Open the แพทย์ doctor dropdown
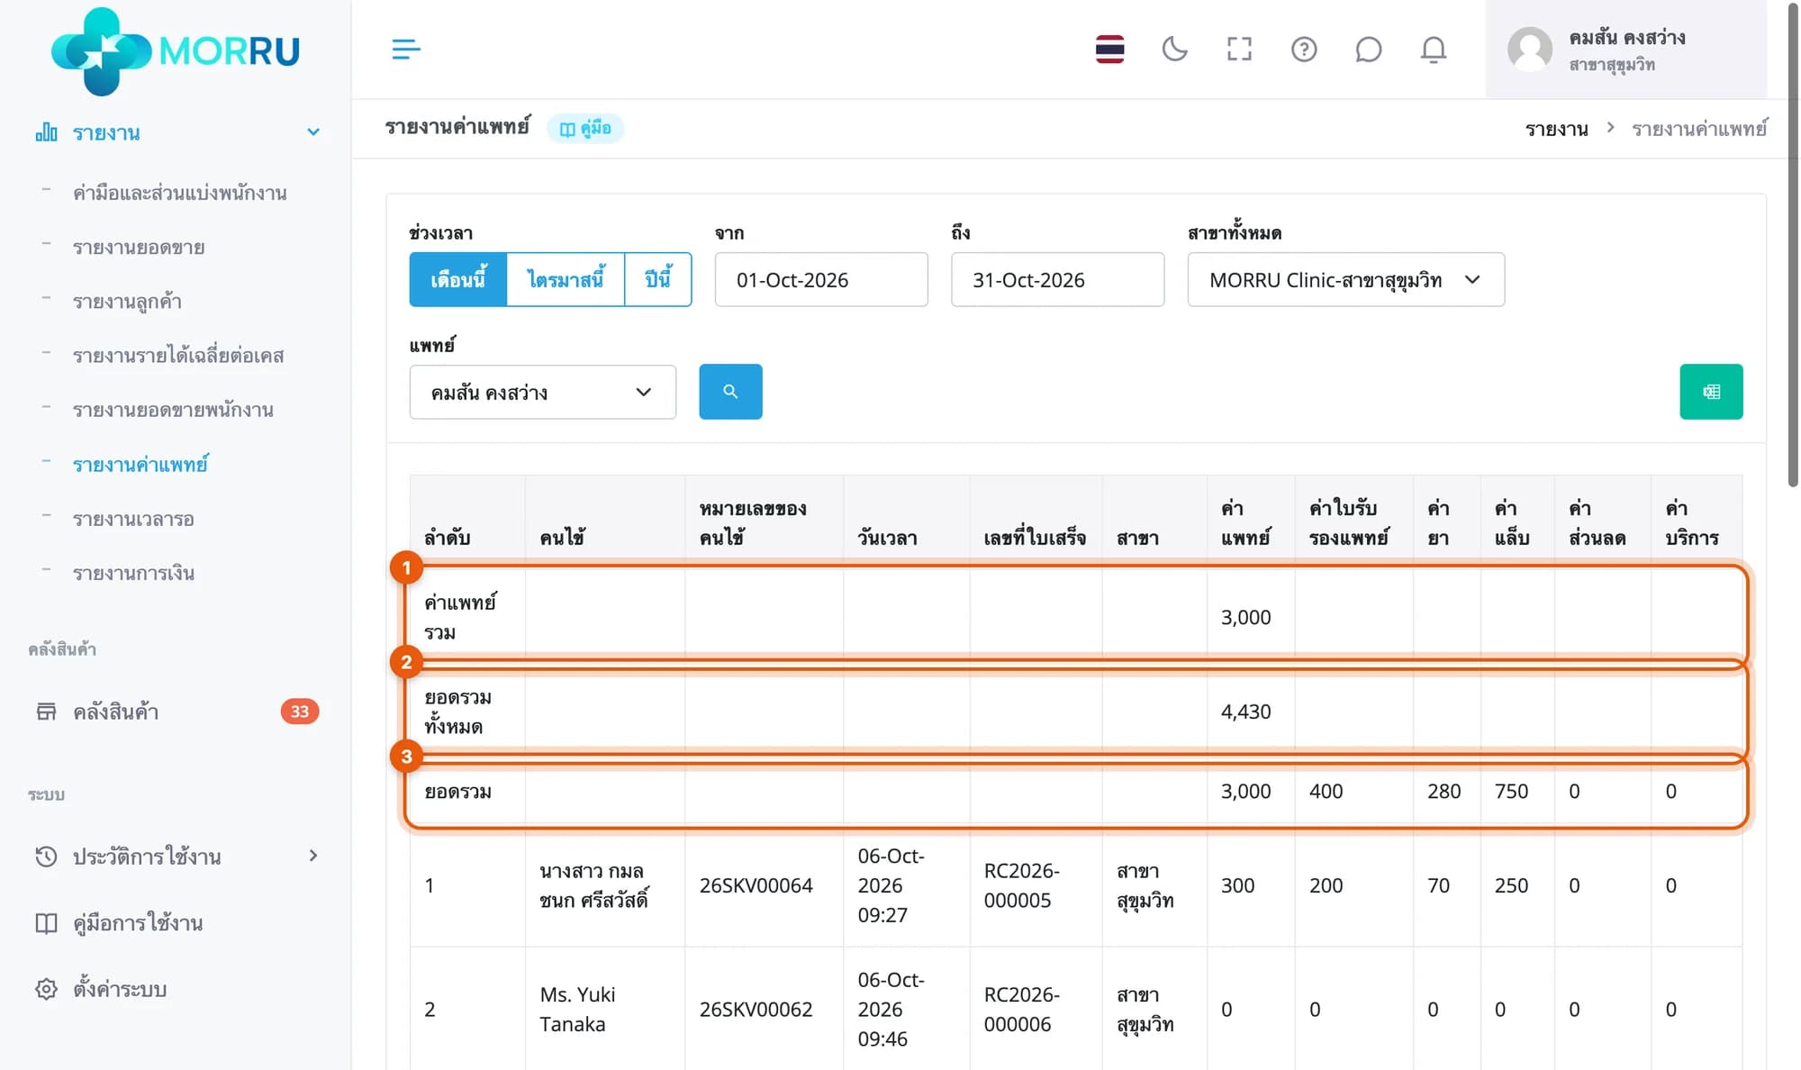Screen dimensions: 1801x1070 tap(542, 392)
